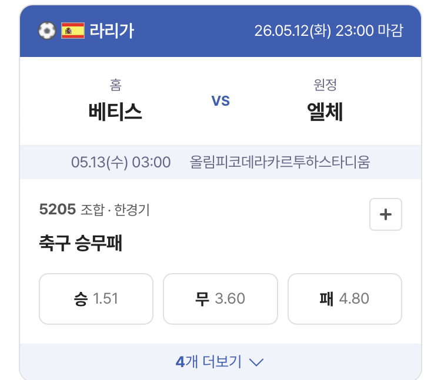Click the 축구 승무패 bet type title
The height and width of the screenshot is (380, 441).
[81, 243]
